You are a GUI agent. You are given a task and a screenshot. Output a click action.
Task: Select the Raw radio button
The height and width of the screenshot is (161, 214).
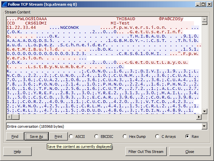[187, 137]
